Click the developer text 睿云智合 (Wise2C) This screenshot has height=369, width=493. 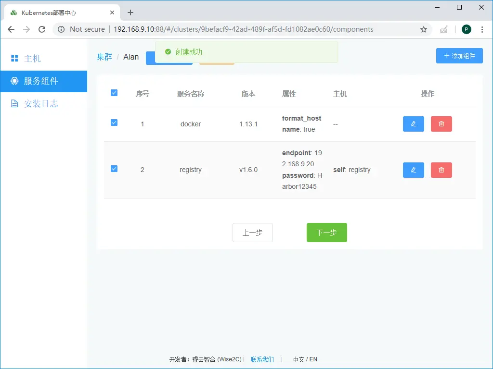217,359
